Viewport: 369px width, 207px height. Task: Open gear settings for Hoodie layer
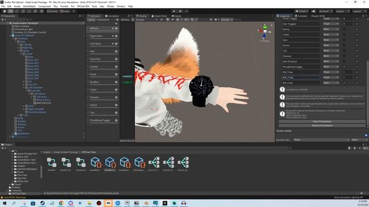pyautogui.click(x=116, y=67)
